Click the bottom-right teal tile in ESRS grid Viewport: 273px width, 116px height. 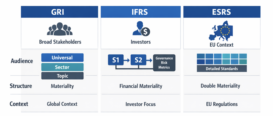click(243, 62)
